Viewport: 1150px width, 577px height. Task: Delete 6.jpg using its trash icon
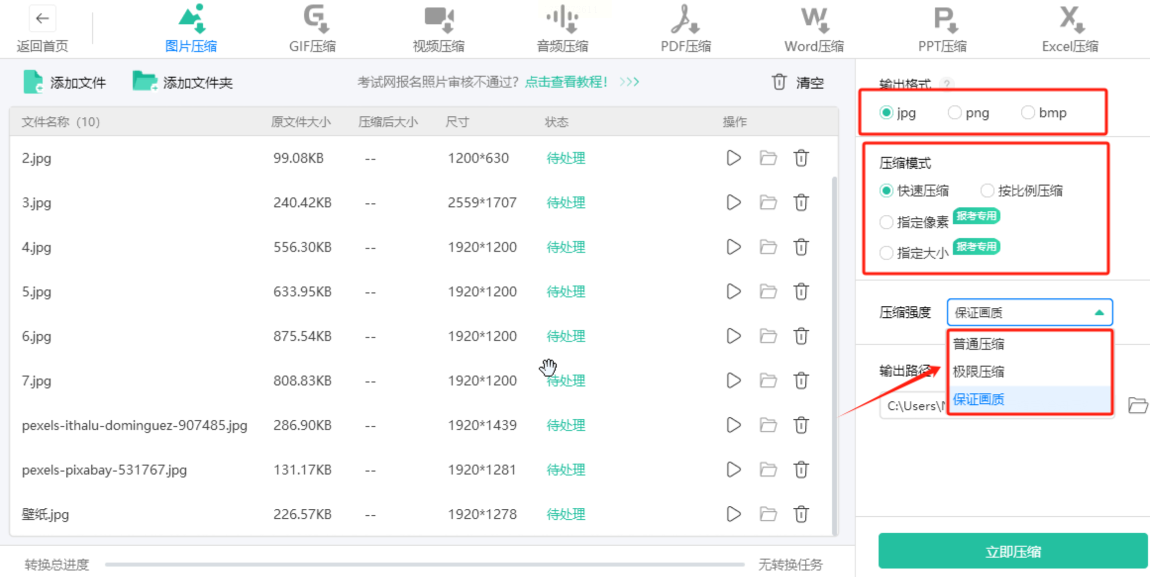pyautogui.click(x=801, y=336)
